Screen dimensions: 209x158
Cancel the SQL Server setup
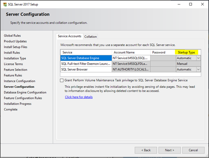click(x=193, y=150)
